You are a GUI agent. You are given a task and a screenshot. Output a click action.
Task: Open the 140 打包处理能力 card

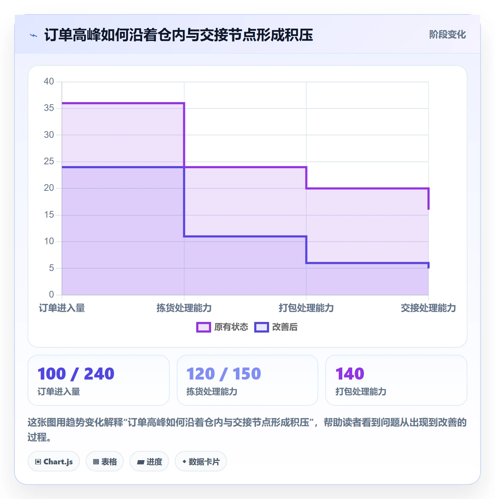click(x=396, y=380)
